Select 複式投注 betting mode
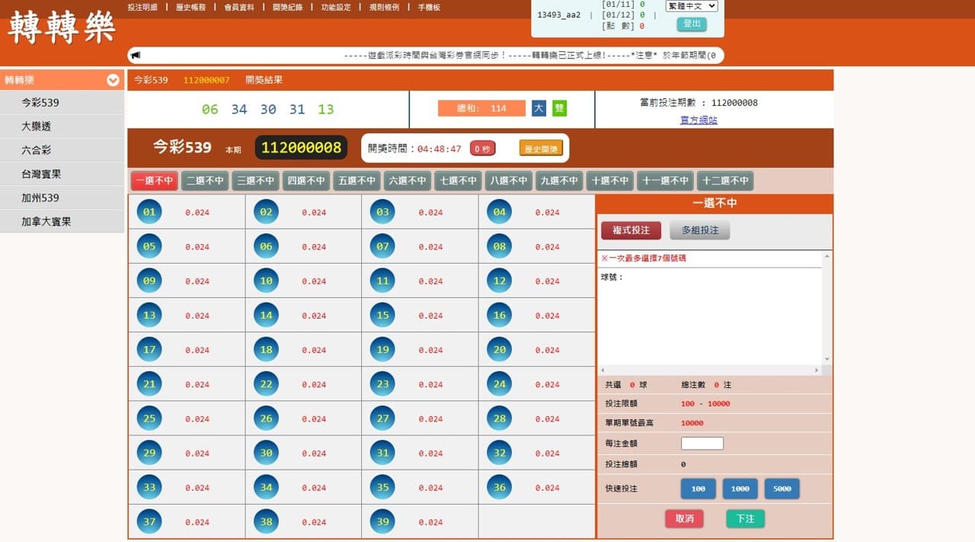The image size is (975, 542). pos(631,230)
